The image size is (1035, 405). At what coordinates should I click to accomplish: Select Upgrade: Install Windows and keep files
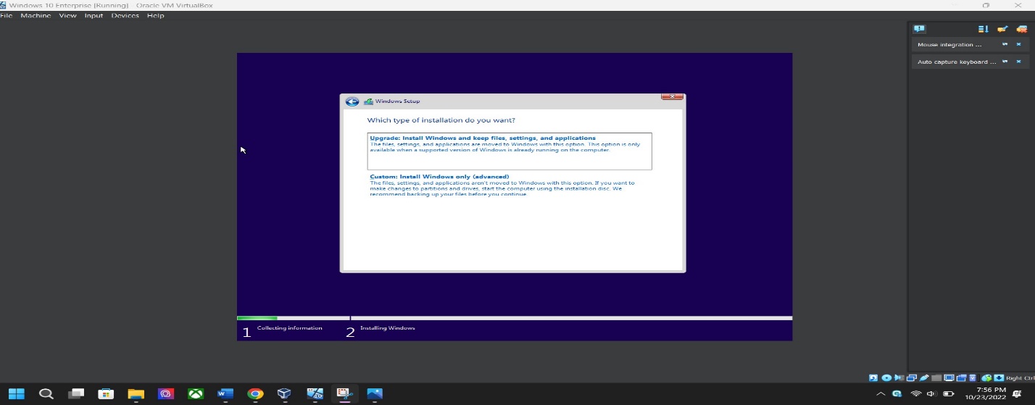coord(482,138)
